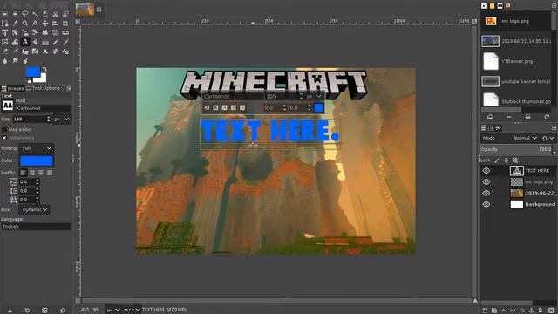The image size is (558, 314).
Task: Click the open image thumbnail tab
Action: click(x=85, y=10)
